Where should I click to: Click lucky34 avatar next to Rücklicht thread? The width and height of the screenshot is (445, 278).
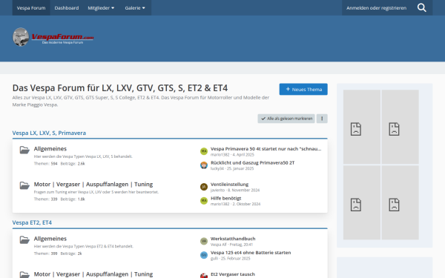(204, 165)
